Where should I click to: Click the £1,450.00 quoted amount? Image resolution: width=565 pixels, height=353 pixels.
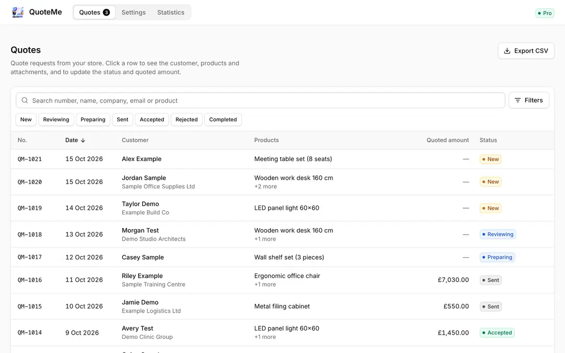(453, 333)
